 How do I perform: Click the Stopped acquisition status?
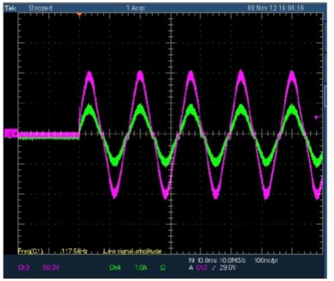(x=40, y=8)
